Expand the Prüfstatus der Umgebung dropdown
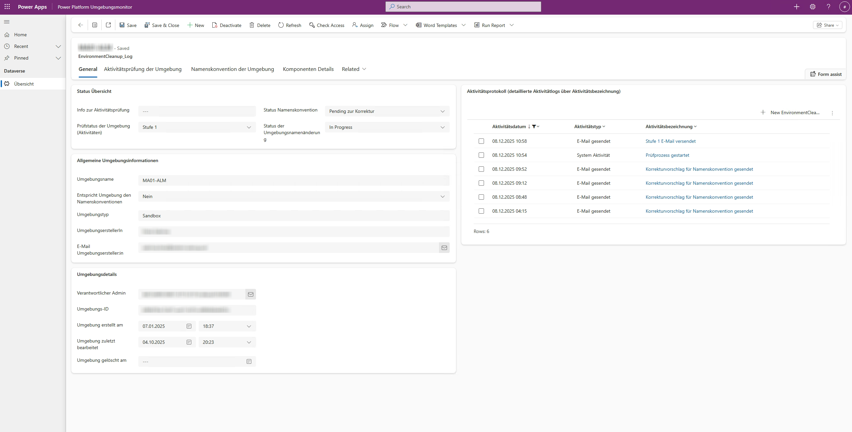Image resolution: width=852 pixels, height=432 pixels. [249, 127]
